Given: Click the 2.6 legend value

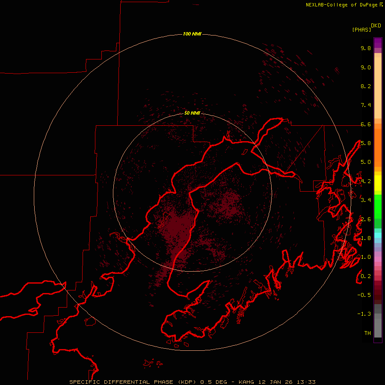Looking at the screenshot, I should 366,219.
